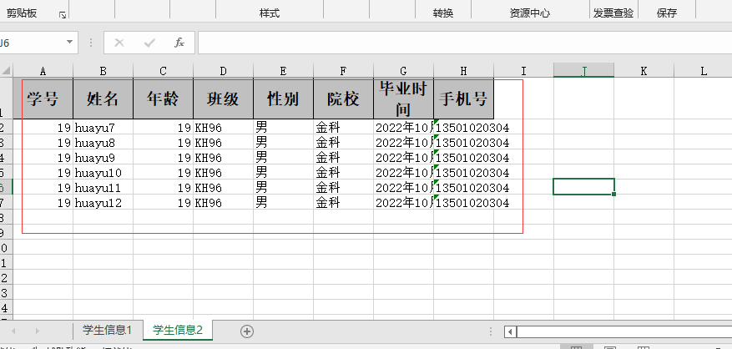Click the 姓名 header cell
The height and width of the screenshot is (349, 732).
coord(103,99)
